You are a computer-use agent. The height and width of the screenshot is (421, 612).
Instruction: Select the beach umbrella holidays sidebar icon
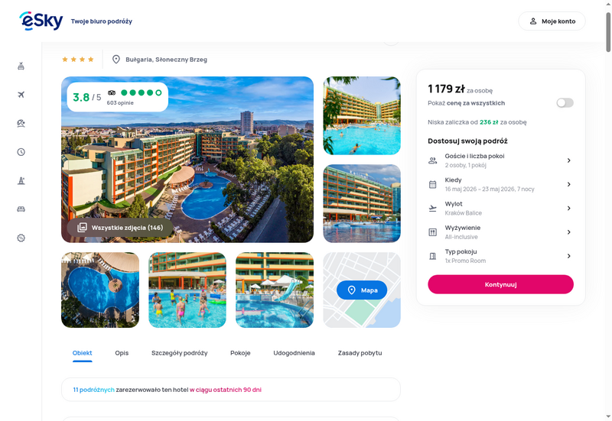click(x=21, y=123)
